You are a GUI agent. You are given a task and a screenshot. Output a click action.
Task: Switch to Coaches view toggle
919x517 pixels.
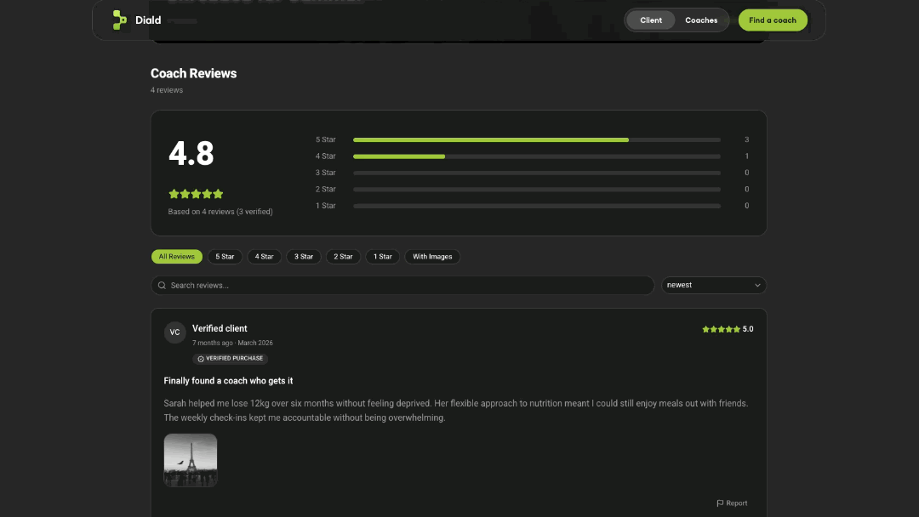(x=701, y=20)
